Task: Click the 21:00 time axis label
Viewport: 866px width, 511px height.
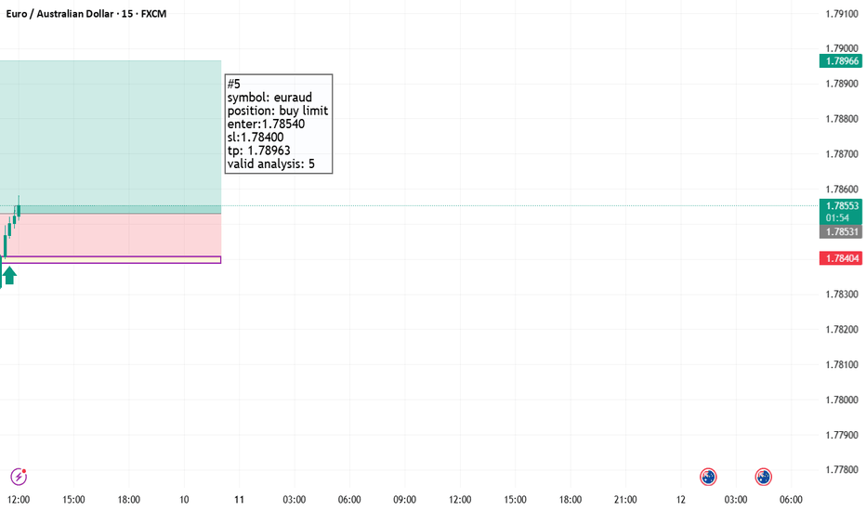Action: 625,500
